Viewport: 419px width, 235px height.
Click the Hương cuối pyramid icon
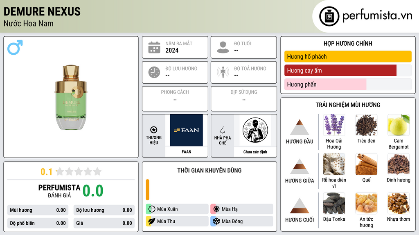300,206
